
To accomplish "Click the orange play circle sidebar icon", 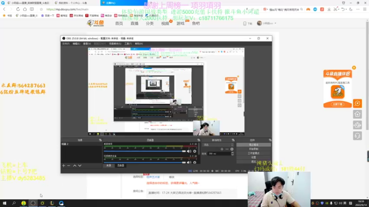I will click(x=357, y=103).
